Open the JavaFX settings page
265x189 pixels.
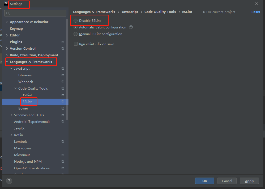click(x=19, y=128)
